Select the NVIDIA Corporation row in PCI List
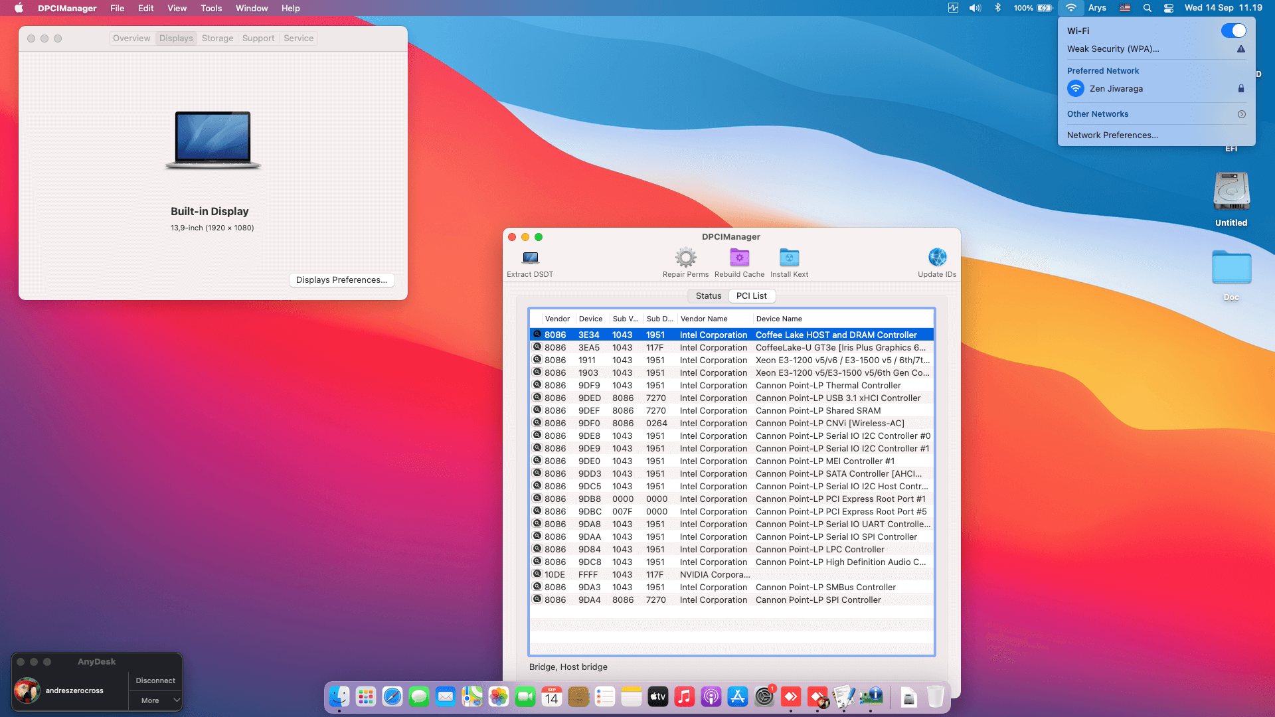The image size is (1275, 717). coord(730,574)
